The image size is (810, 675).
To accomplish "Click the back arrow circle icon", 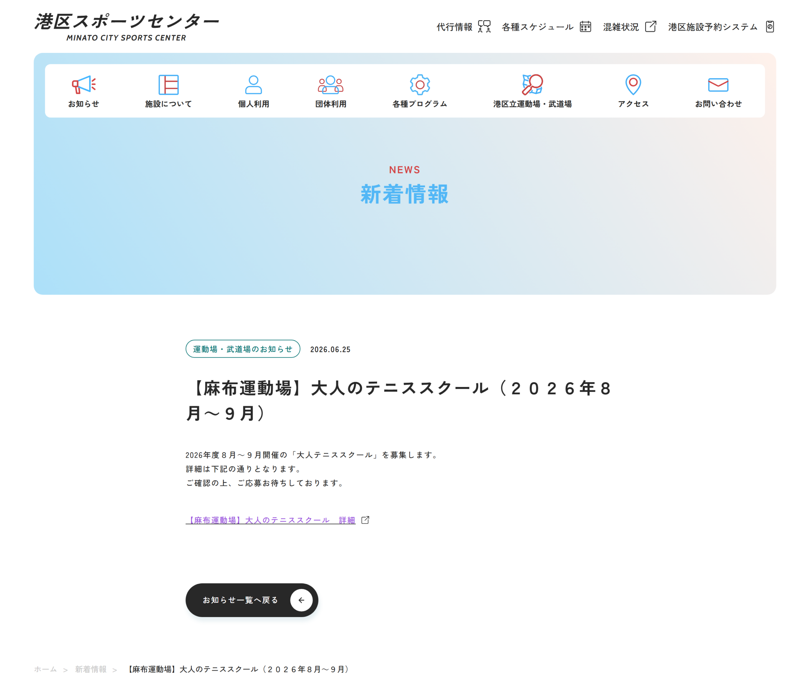I will pyautogui.click(x=301, y=600).
